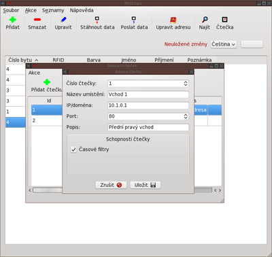Viewport: 272px width, 257px height.
Task: Click the Neuložené změny label
Action: pyautogui.click(x=186, y=44)
